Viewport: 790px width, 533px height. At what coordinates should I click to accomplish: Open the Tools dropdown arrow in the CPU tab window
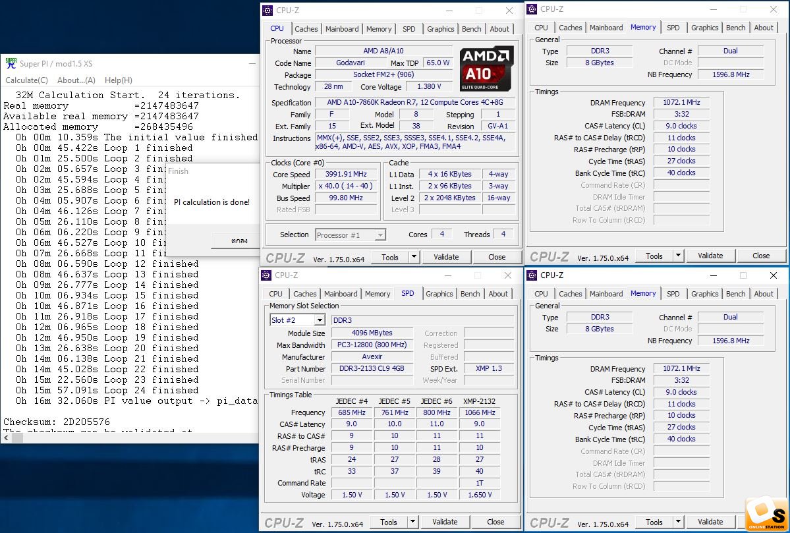pyautogui.click(x=414, y=257)
